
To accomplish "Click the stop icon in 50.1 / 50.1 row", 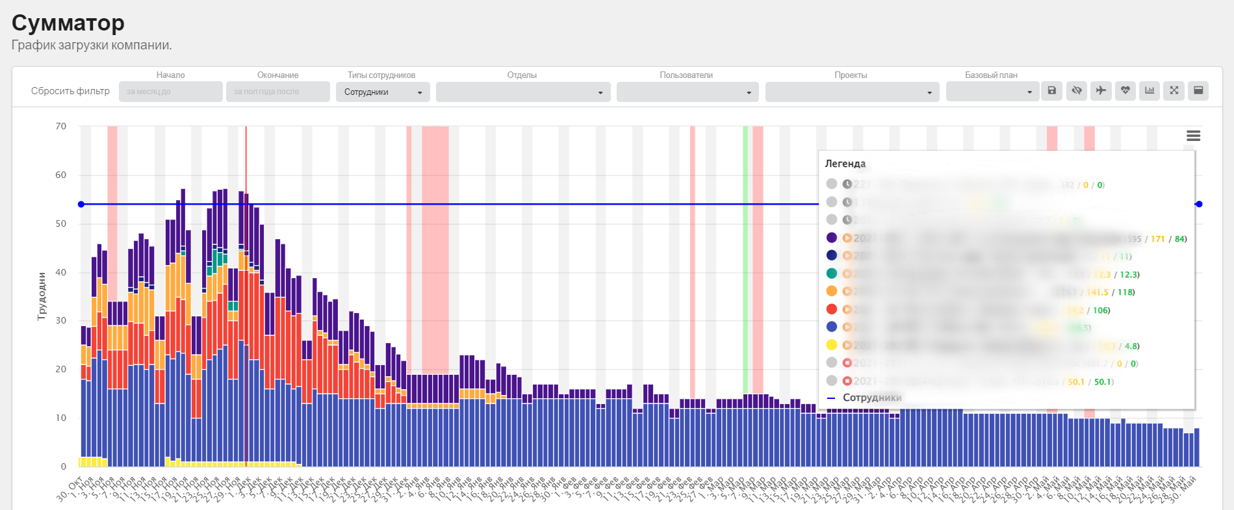I will coord(847,381).
